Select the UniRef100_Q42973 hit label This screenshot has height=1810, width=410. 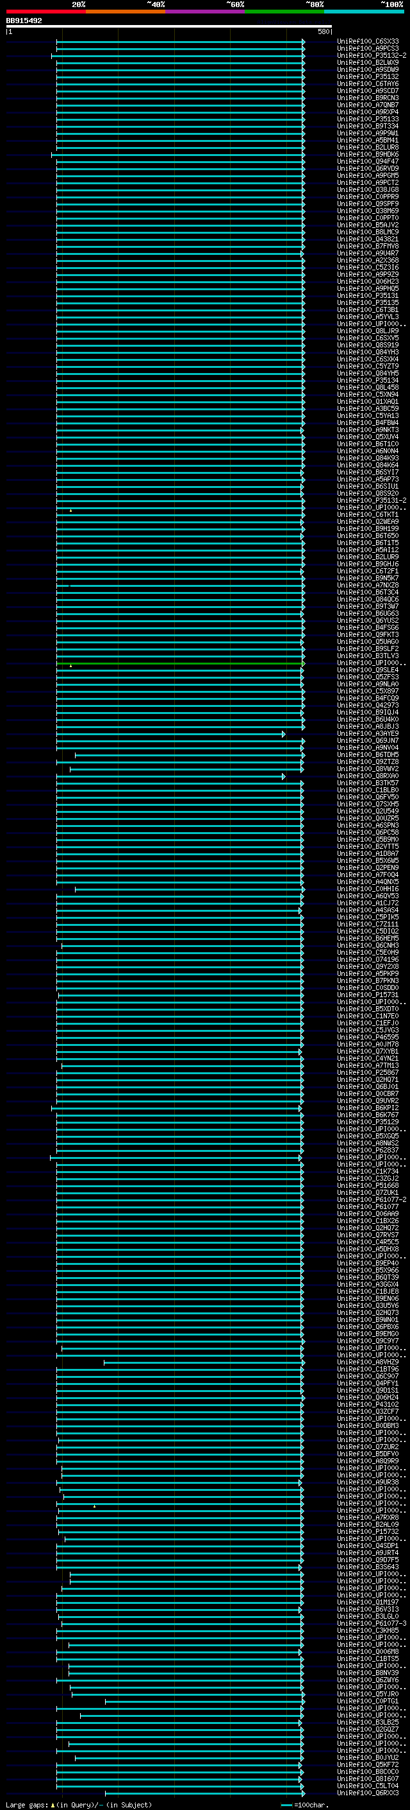point(368,706)
